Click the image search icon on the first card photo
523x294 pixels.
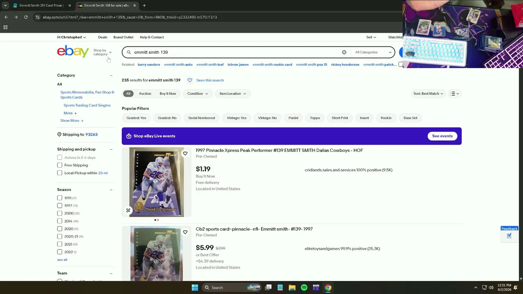(x=128, y=211)
